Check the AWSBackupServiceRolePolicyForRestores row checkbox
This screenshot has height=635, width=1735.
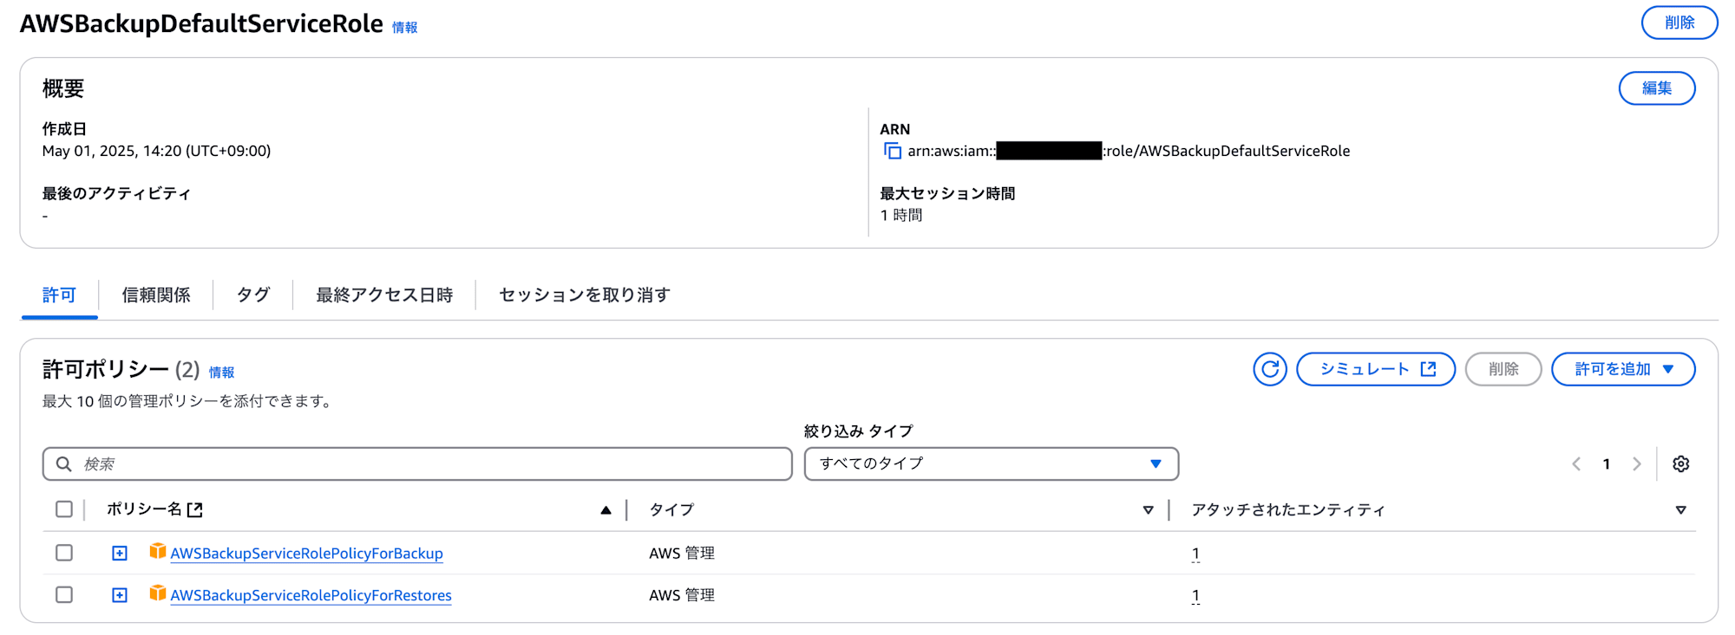click(x=64, y=595)
